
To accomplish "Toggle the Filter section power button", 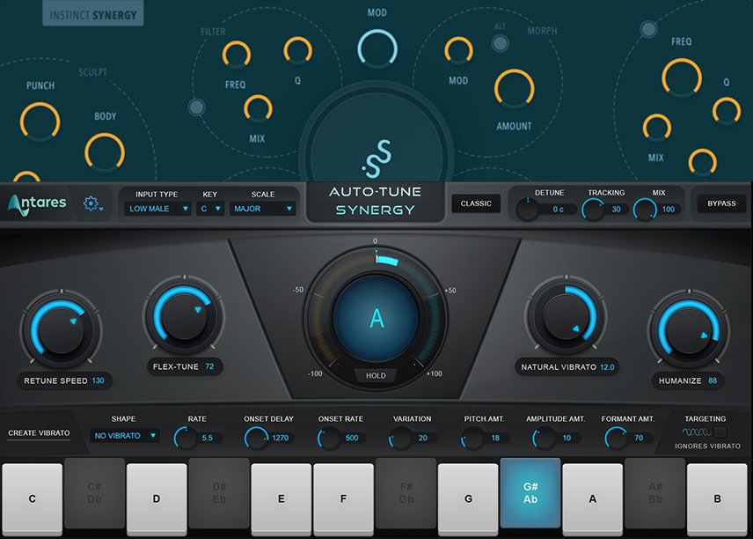I will pos(196,107).
